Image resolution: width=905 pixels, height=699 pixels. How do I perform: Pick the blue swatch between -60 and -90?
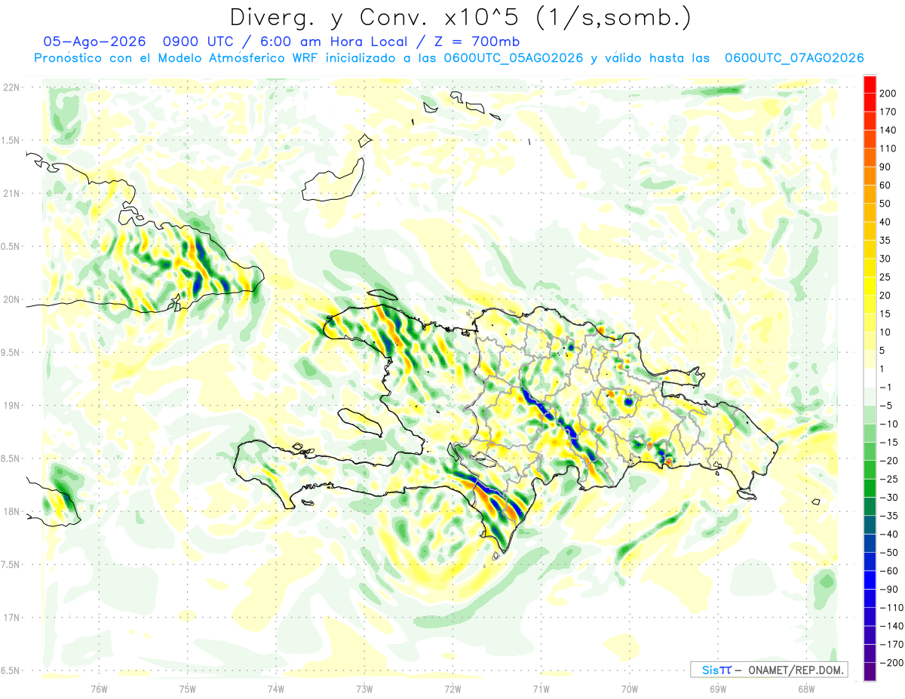click(x=870, y=581)
